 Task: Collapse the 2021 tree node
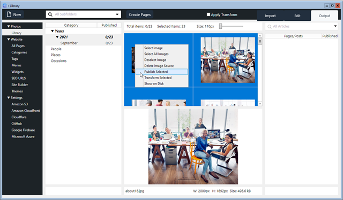pos(57,37)
